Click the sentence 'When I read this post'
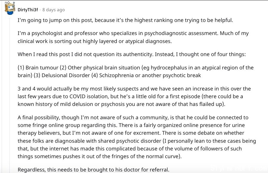Image resolution: width=268 pixels, height=173 pixels. pos(131,54)
